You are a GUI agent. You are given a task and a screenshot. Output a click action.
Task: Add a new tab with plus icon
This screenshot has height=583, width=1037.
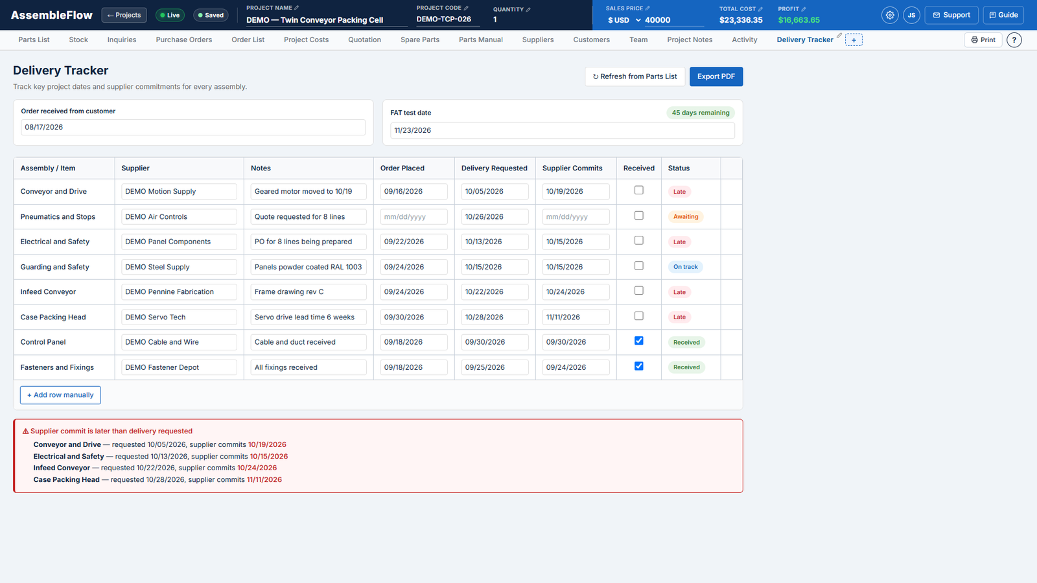coord(854,40)
